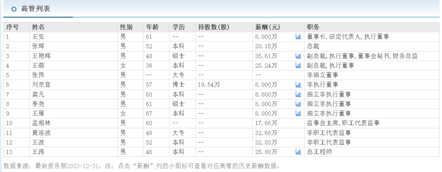Image resolution: width=442 pixels, height=172 pixels.
Task: Select the name 王雁
Action: tap(38, 113)
